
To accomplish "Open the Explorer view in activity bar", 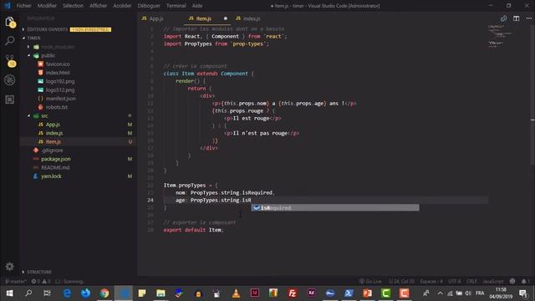I will (x=9, y=23).
